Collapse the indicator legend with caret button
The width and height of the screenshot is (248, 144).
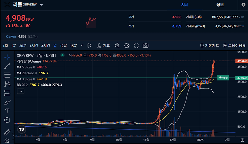coord(21,91)
